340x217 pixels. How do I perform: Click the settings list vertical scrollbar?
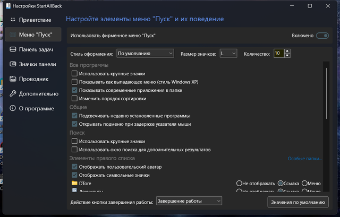[326, 93]
